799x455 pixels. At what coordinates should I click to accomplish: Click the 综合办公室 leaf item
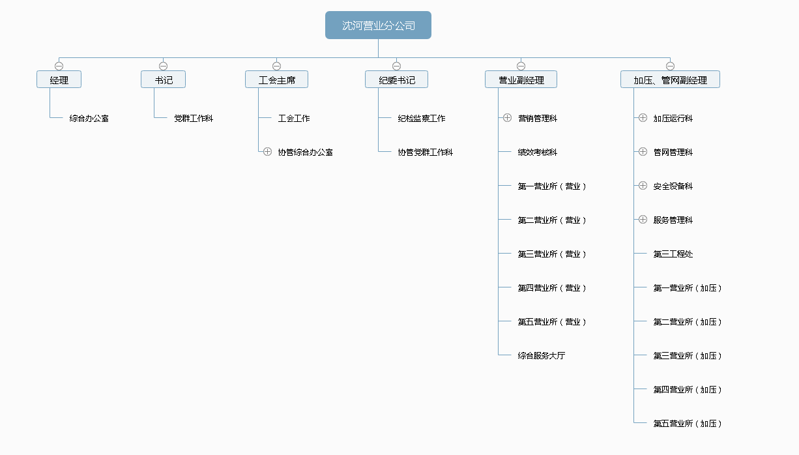[89, 119]
